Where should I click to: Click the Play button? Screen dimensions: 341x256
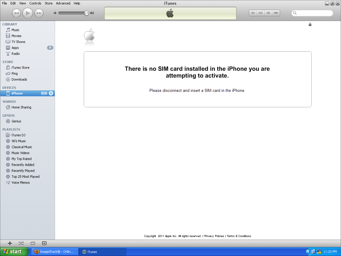(28, 13)
